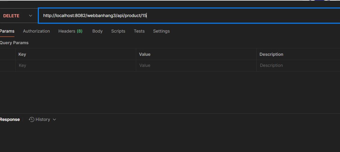Viewport: 340px width, 152px height.
Task: Click the History clock icon
Action: tap(31, 119)
